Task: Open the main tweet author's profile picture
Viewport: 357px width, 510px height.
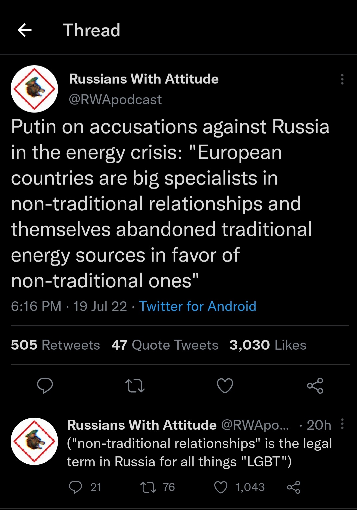Action: click(x=34, y=89)
